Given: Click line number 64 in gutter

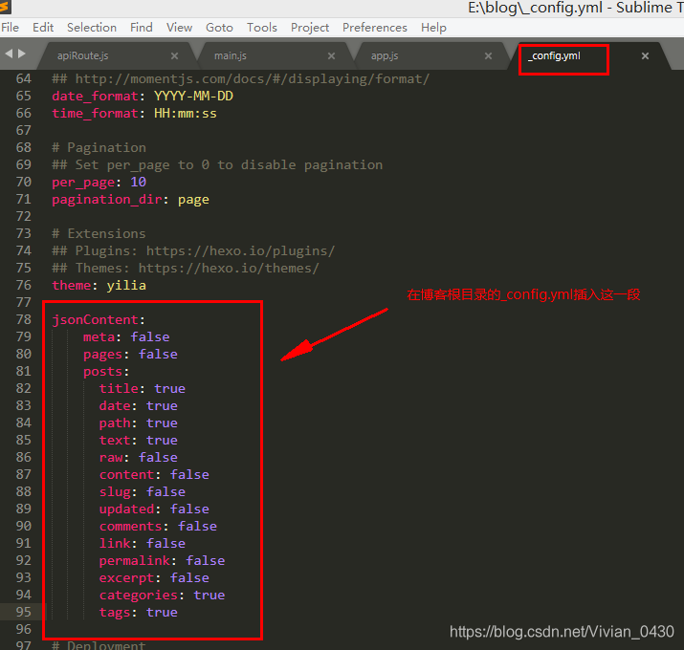Looking at the screenshot, I should click(x=24, y=79).
